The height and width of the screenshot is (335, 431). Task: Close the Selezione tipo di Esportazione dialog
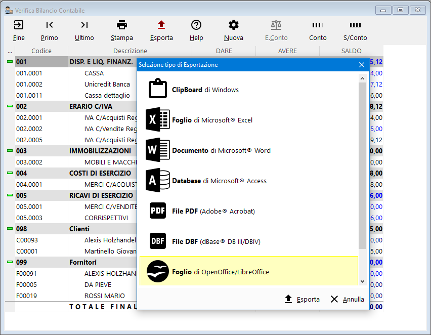(x=362, y=65)
